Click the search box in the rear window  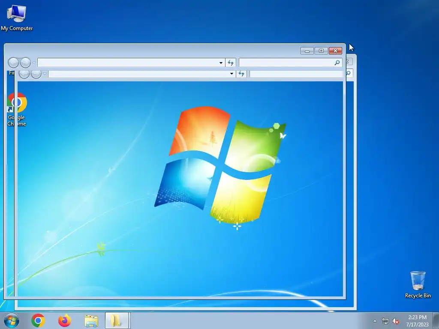pos(301,74)
